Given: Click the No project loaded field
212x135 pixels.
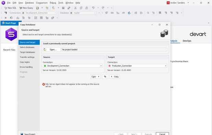Looking at the screenshot, I should coord(114,50).
